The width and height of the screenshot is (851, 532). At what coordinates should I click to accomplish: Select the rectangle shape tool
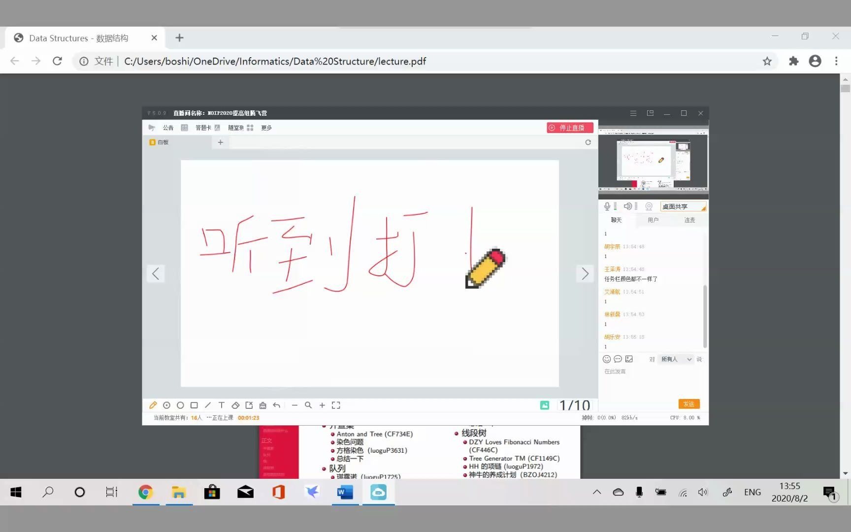(194, 405)
